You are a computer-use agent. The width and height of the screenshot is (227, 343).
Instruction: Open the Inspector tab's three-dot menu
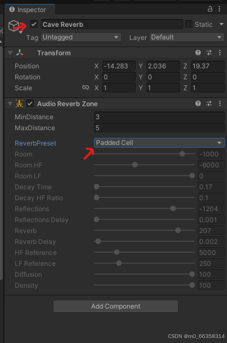(x=219, y=9)
